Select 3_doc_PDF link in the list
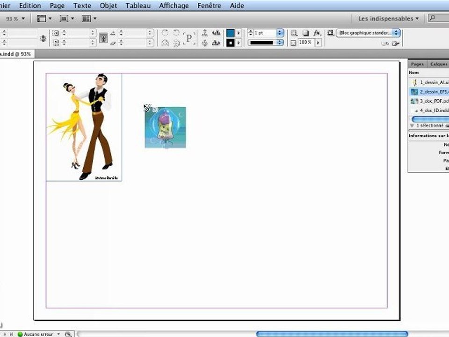The height and width of the screenshot is (337, 449). [x=429, y=101]
